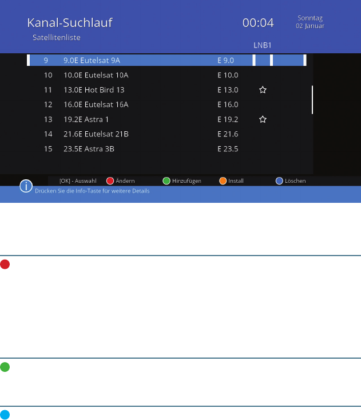361x420 pixels.
Task: Click the Sonntag 02 Januar date
Action: click(310, 22)
